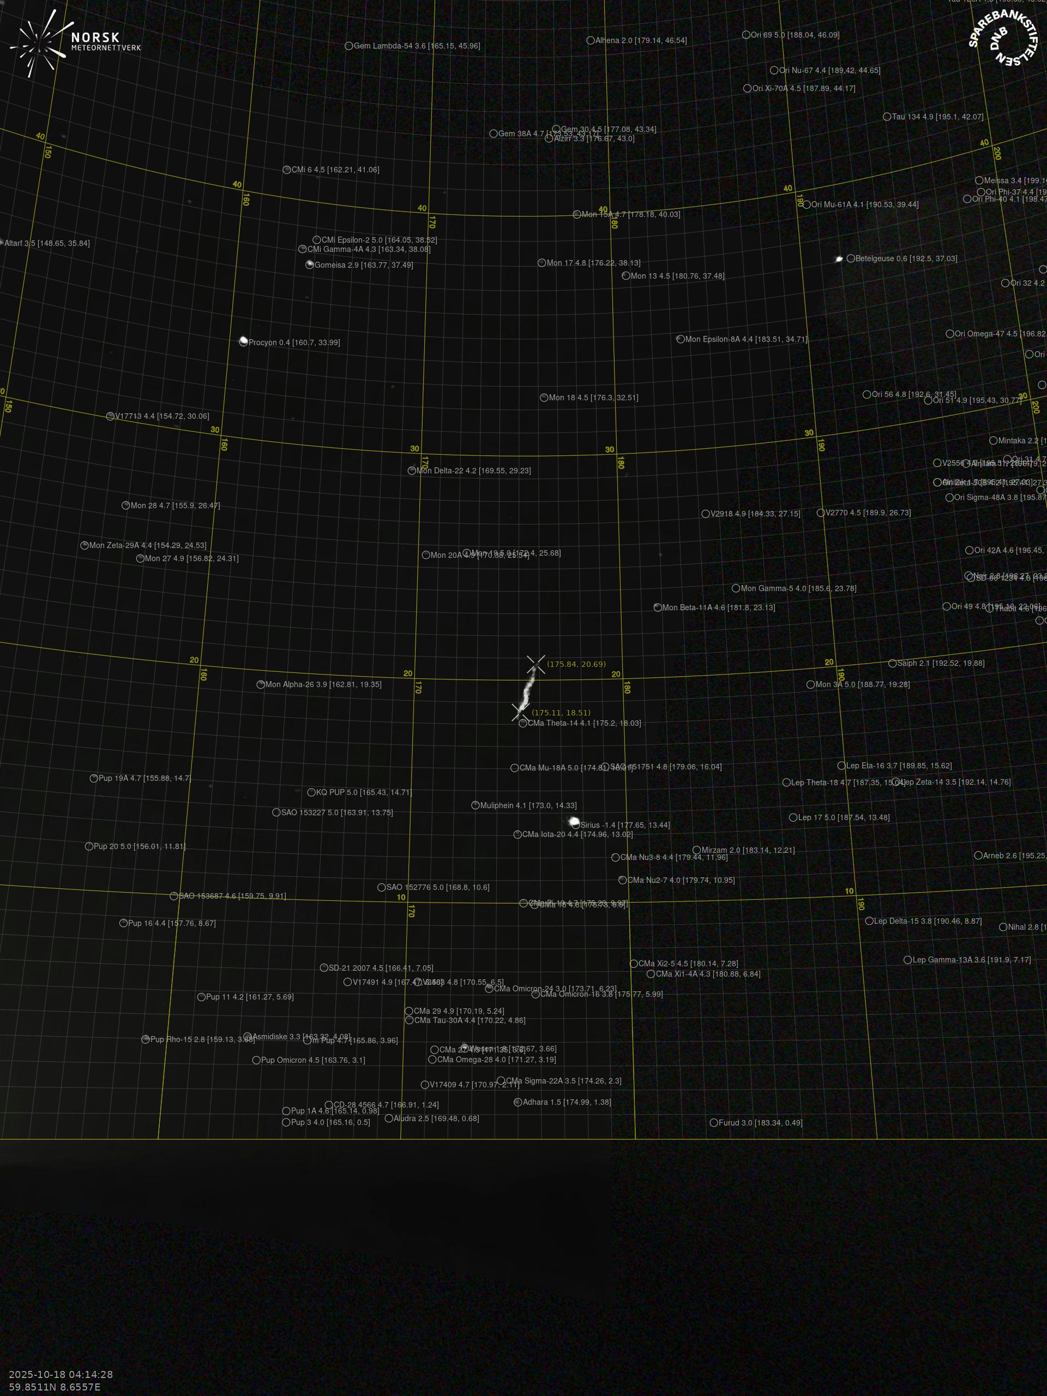Click the coordinate label 175.11, 18.51

coord(561,713)
